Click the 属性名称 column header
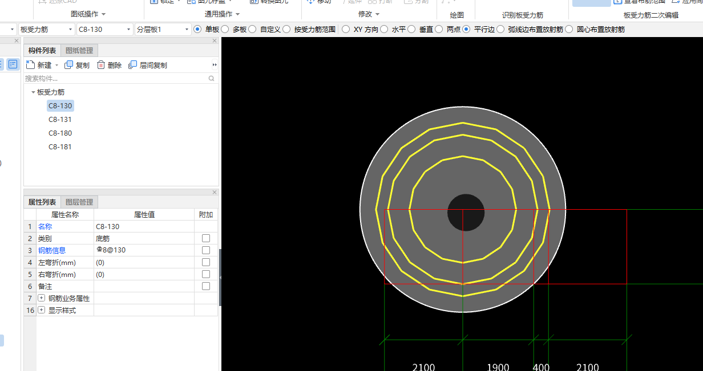The width and height of the screenshot is (703, 371). [x=65, y=214]
